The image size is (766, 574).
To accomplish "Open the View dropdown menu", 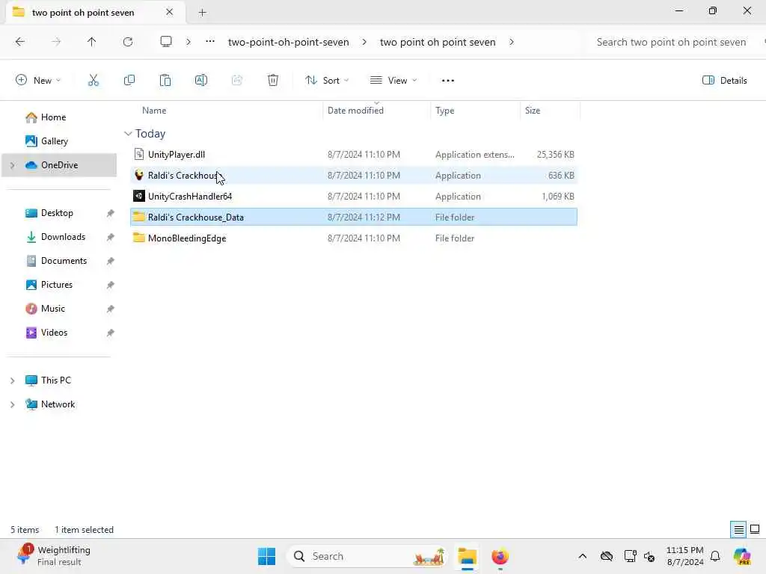I will click(x=393, y=81).
